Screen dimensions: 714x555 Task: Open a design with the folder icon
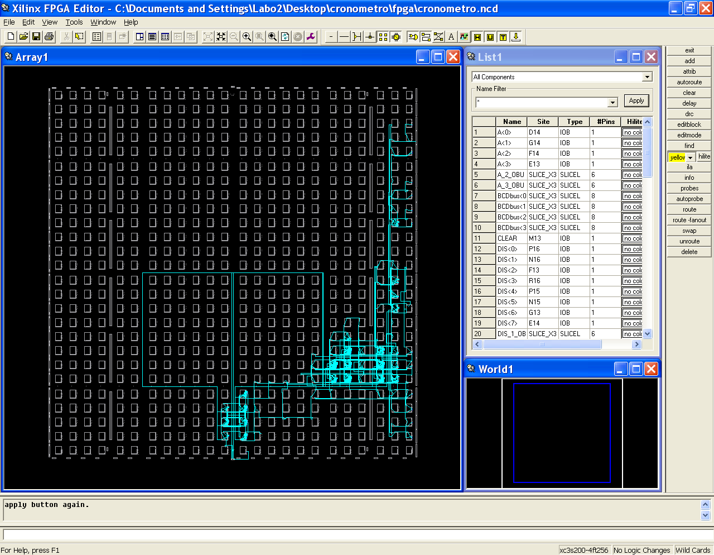[23, 36]
